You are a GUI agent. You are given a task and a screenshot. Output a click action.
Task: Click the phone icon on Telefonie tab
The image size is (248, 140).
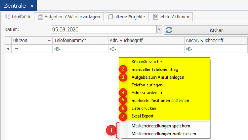tap(7, 16)
